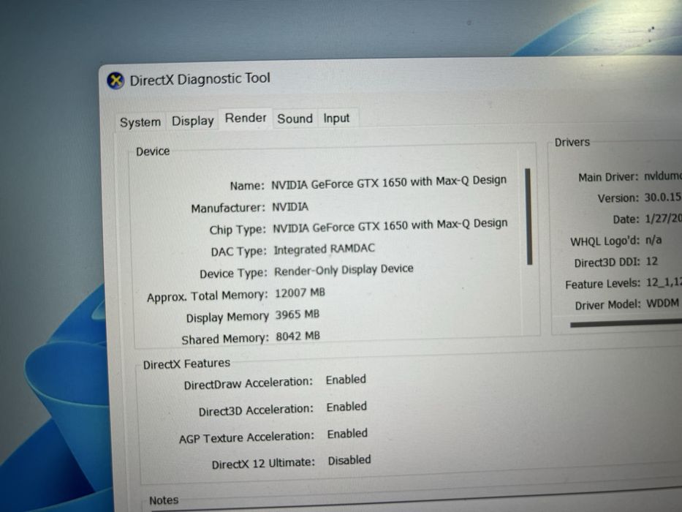
Task: Click the Feature Levels value
Action: click(x=664, y=282)
